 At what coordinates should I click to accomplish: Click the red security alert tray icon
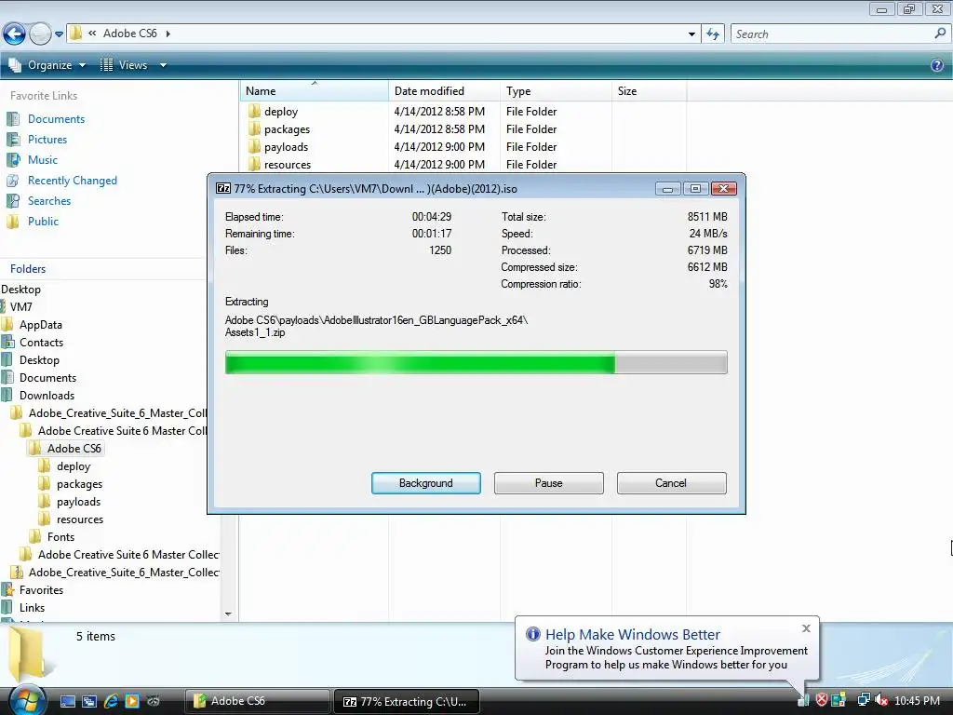821,700
